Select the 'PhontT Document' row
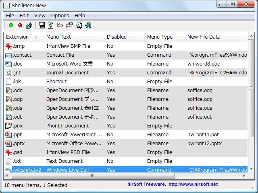This screenshot has width=258, height=193. [125, 126]
